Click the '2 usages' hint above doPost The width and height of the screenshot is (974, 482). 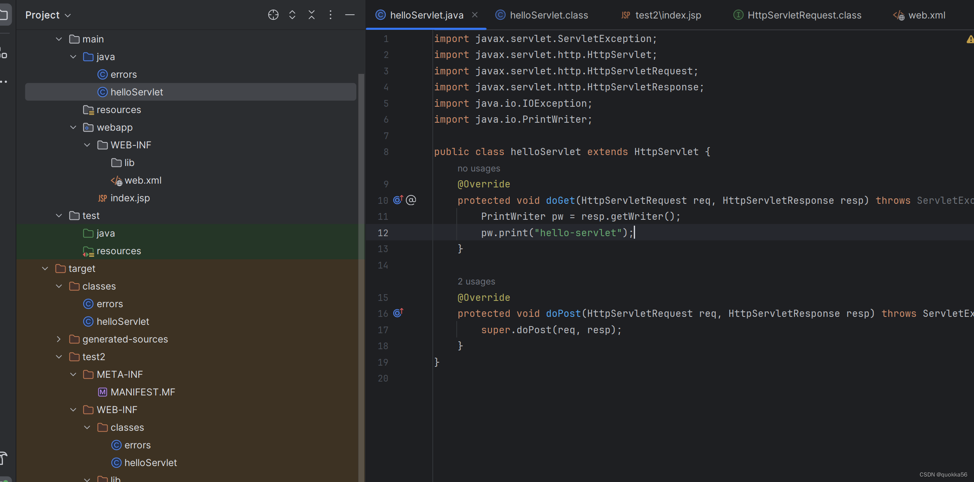point(476,282)
